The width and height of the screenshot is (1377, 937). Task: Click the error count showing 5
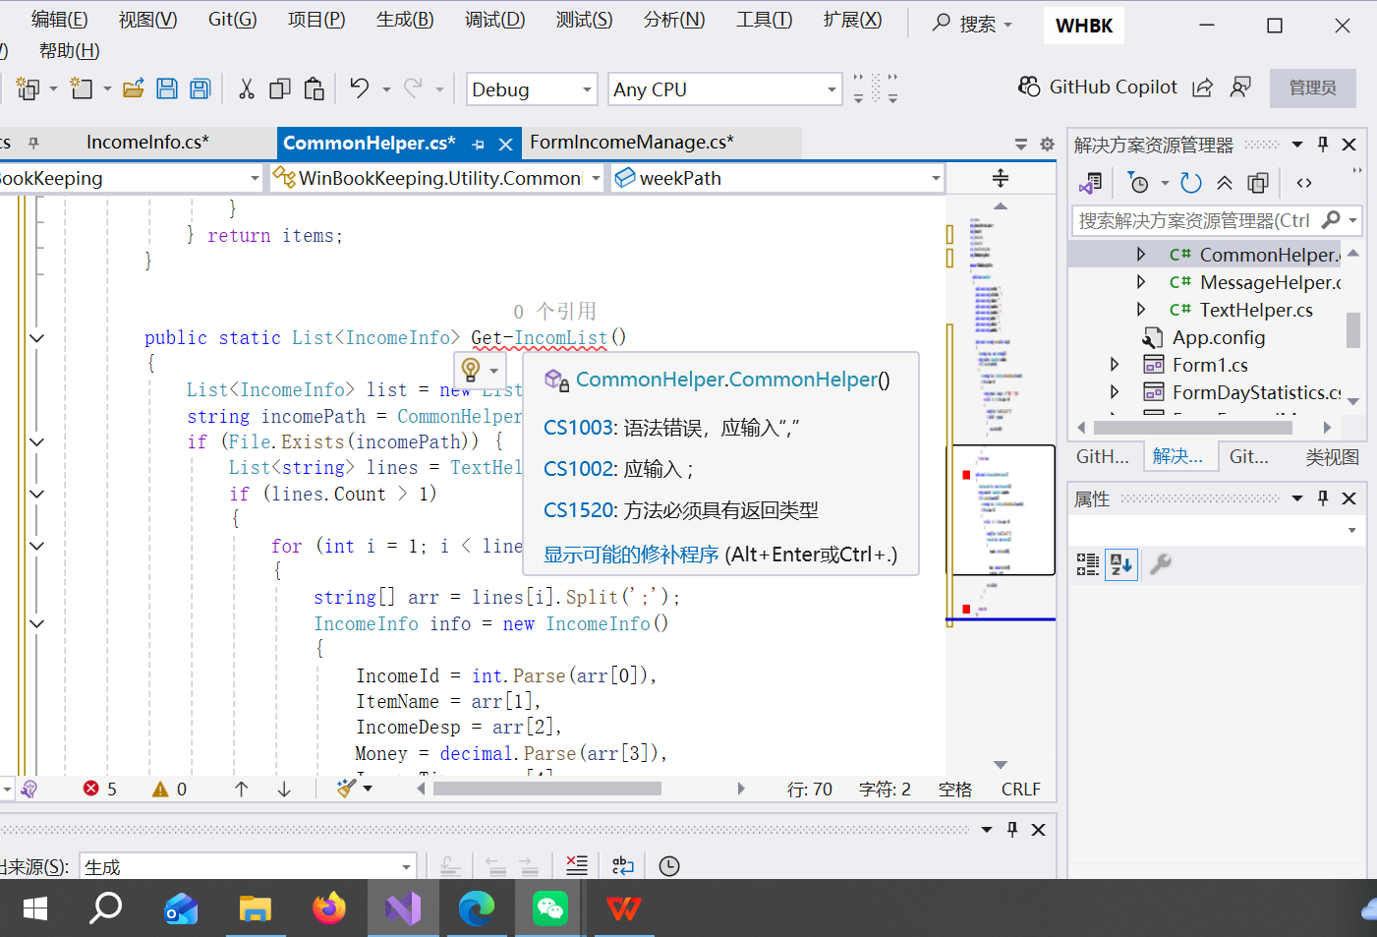coord(100,789)
